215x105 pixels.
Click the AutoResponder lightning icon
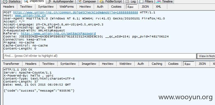pos(50,2)
